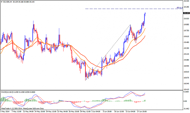This screenshot has width=190, height=113.
Task: Click the 0.00 MACD zero level label
Action: (x=185, y=101)
